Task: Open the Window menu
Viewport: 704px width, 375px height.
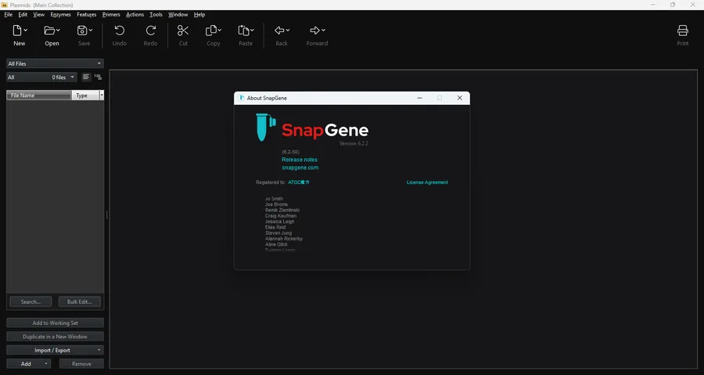Action: [178, 14]
